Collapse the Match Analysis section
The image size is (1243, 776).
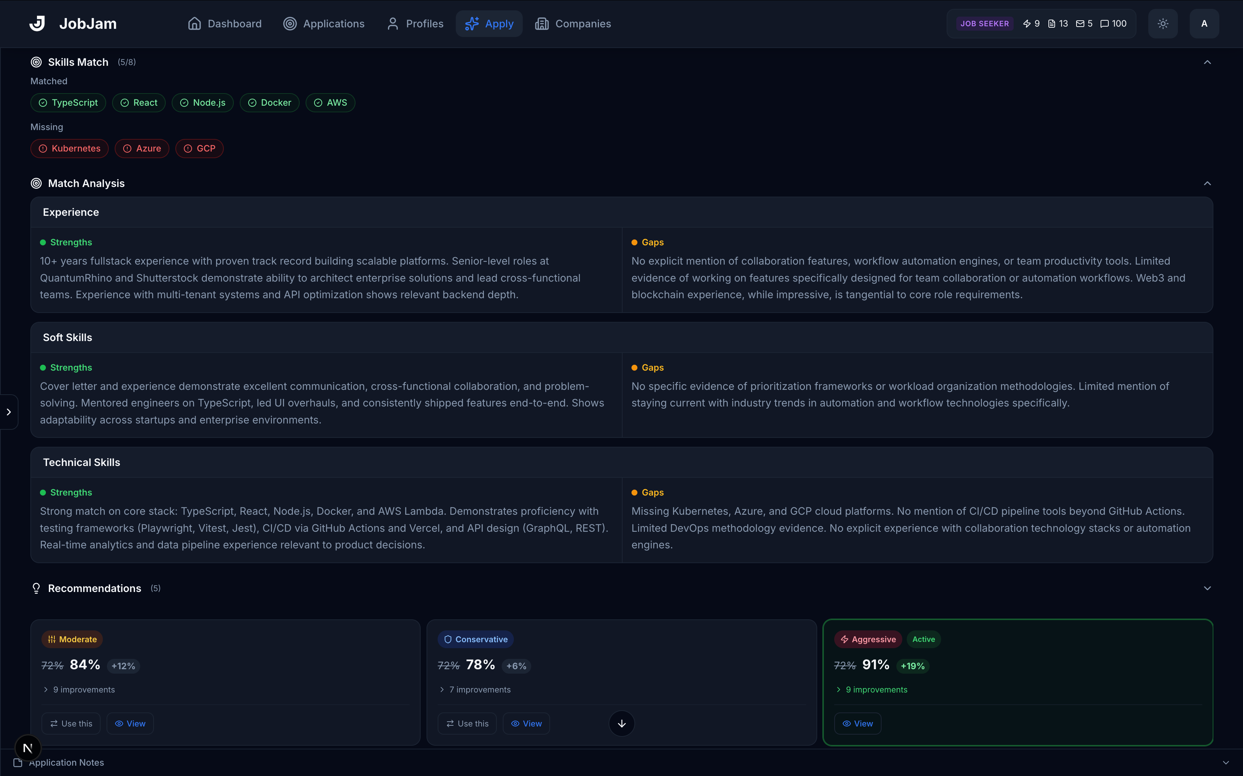1207,183
